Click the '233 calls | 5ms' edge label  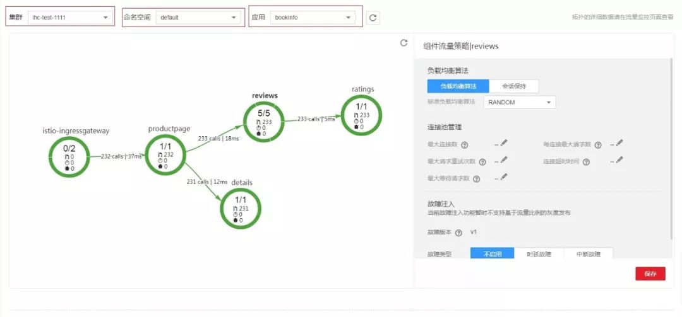316,119
